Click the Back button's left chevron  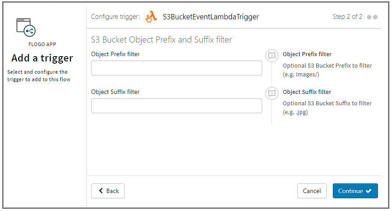tap(101, 191)
